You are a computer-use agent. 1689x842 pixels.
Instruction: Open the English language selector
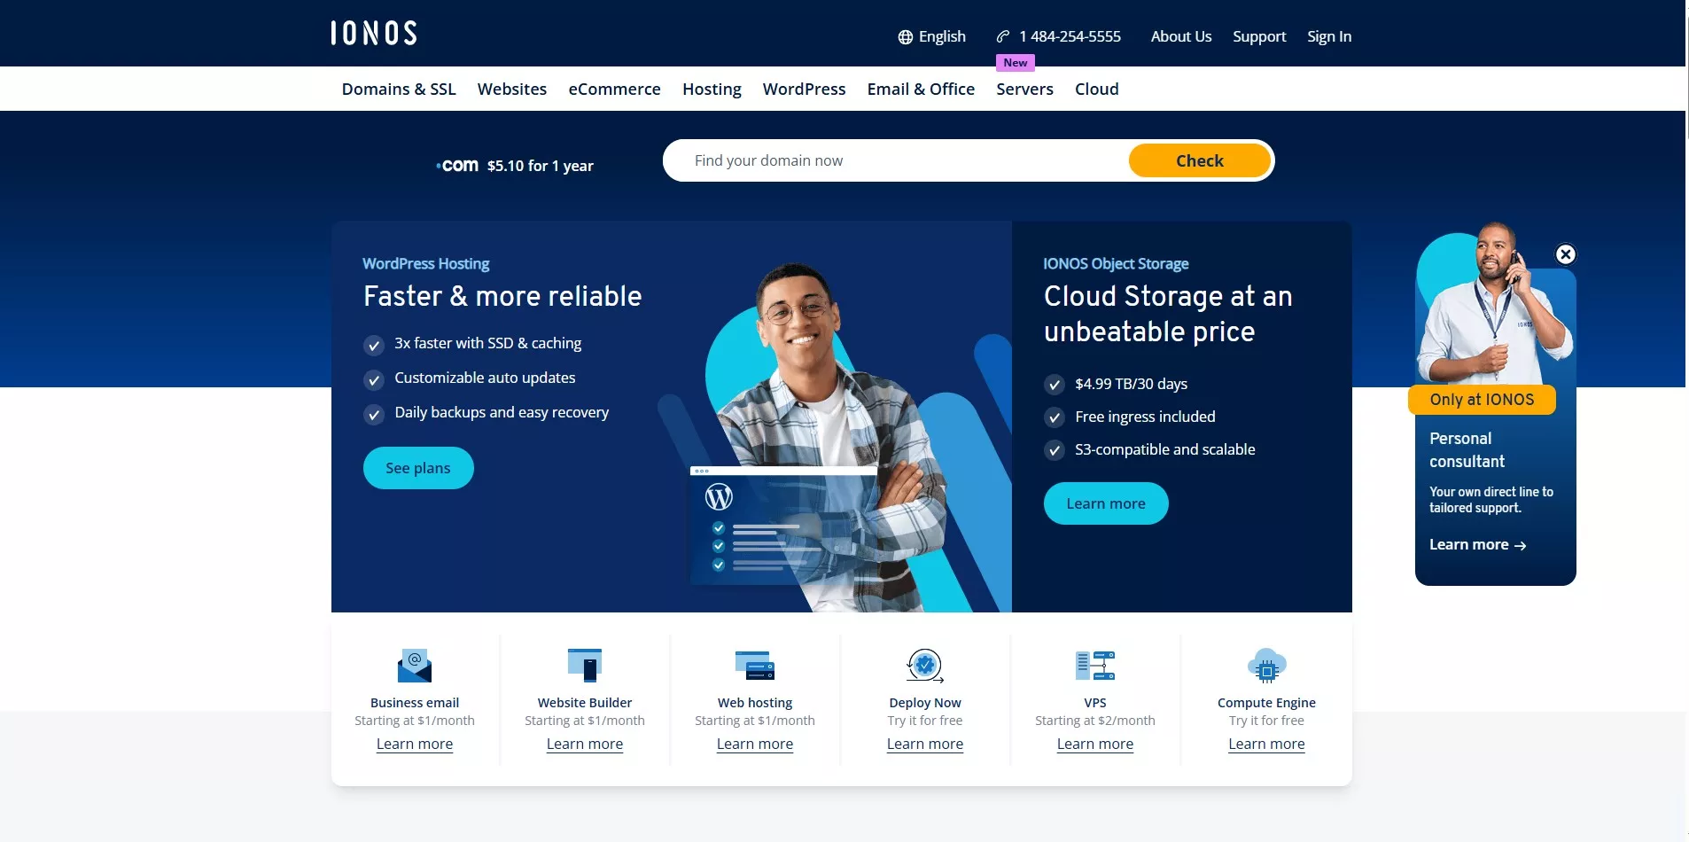pos(931,36)
